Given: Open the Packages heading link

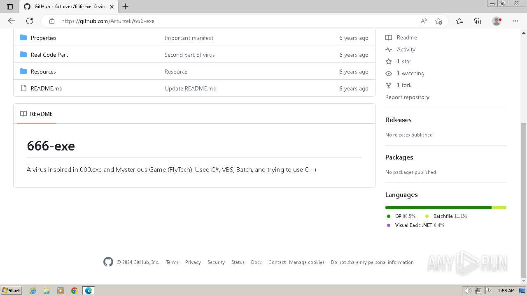Looking at the screenshot, I should click(399, 157).
